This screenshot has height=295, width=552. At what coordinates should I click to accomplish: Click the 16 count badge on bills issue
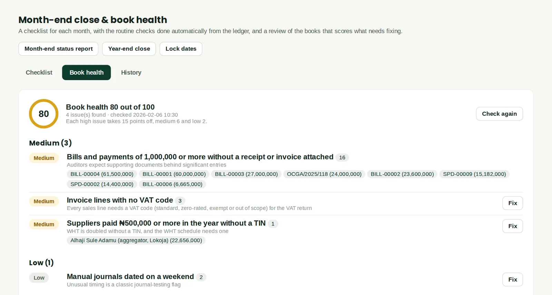[x=342, y=158]
